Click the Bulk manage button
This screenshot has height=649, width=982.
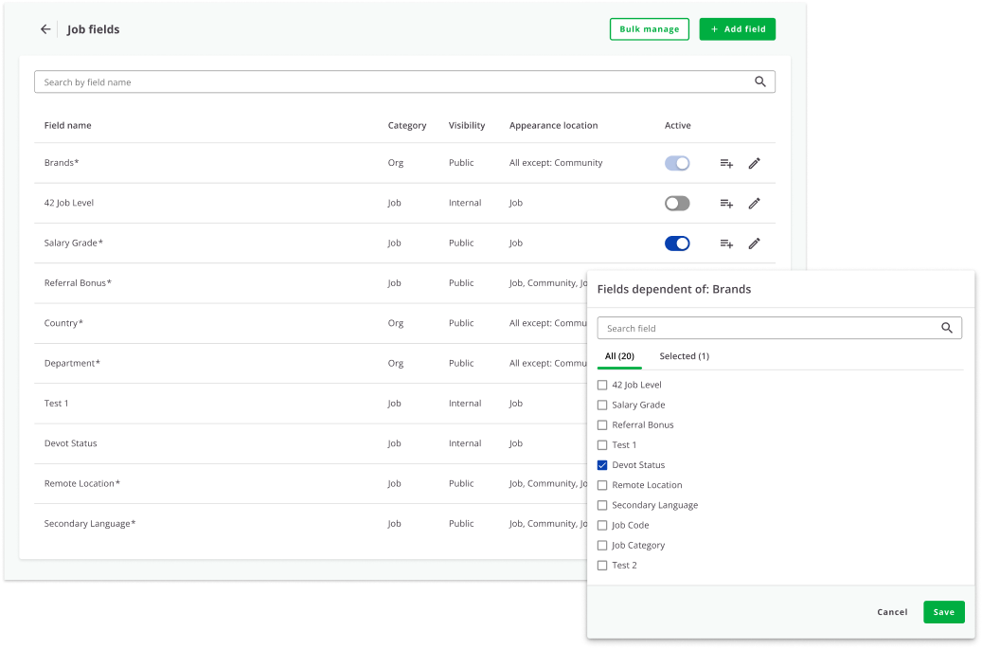650,28
